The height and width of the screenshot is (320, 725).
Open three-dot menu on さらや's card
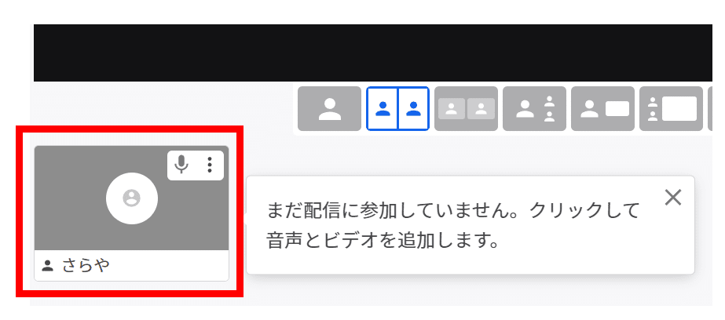[210, 165]
